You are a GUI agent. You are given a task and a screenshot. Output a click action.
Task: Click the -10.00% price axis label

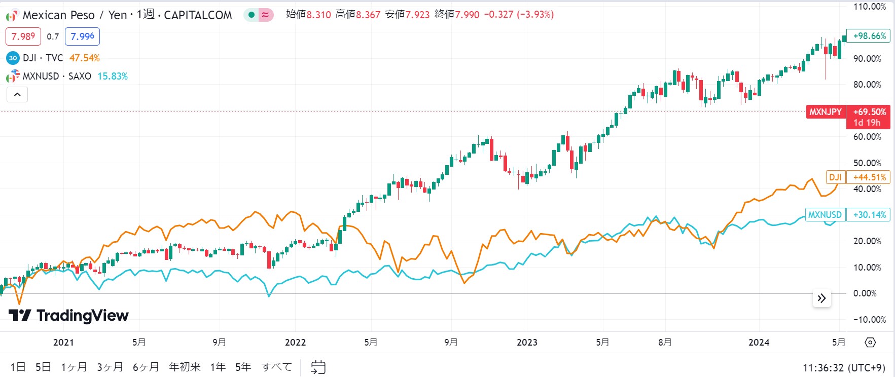(x=870, y=320)
